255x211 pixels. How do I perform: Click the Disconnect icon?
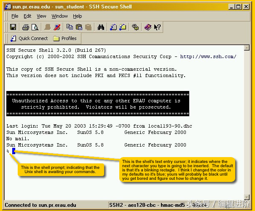(x=57, y=27)
